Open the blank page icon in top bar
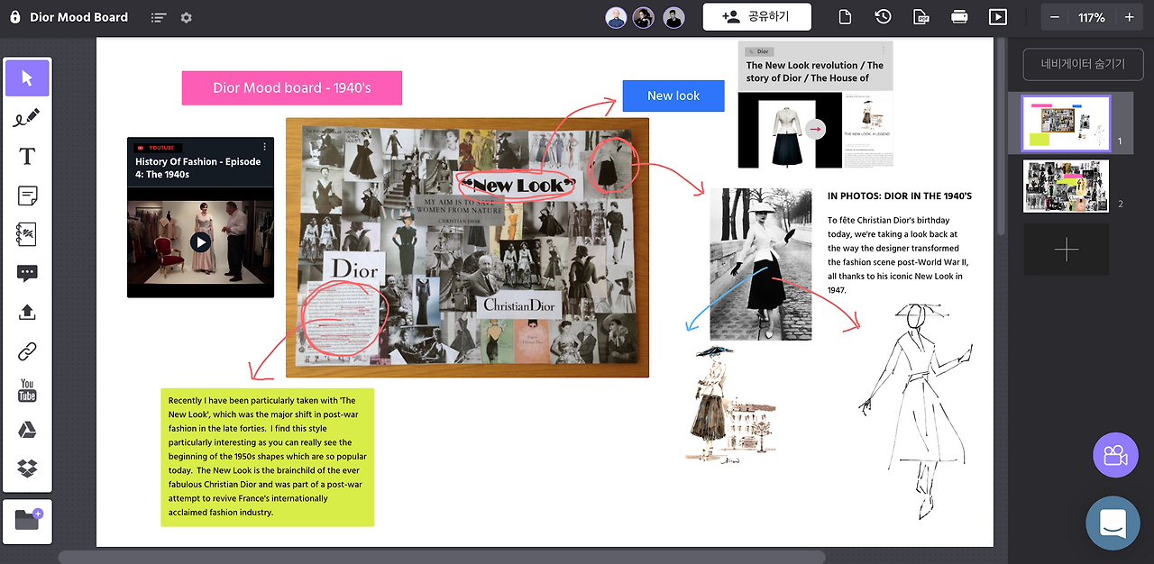The image size is (1154, 564). tap(846, 17)
